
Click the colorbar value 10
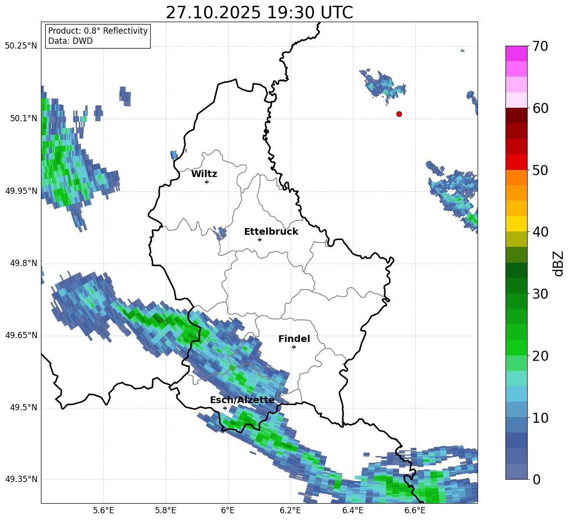click(540, 418)
